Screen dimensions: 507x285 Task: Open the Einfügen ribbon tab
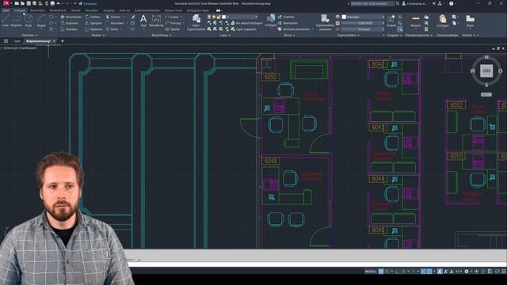(x=19, y=10)
